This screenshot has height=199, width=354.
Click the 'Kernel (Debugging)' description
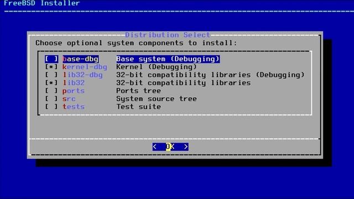coord(157,67)
